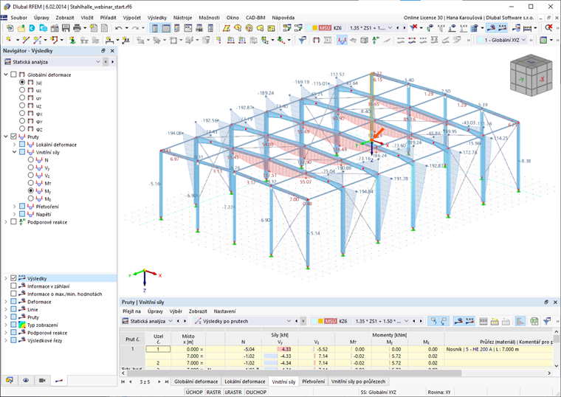Image resolution: width=561 pixels, height=397 pixels.
Task: Click the Save file icon in the toolbar
Action: pyautogui.click(x=66, y=28)
